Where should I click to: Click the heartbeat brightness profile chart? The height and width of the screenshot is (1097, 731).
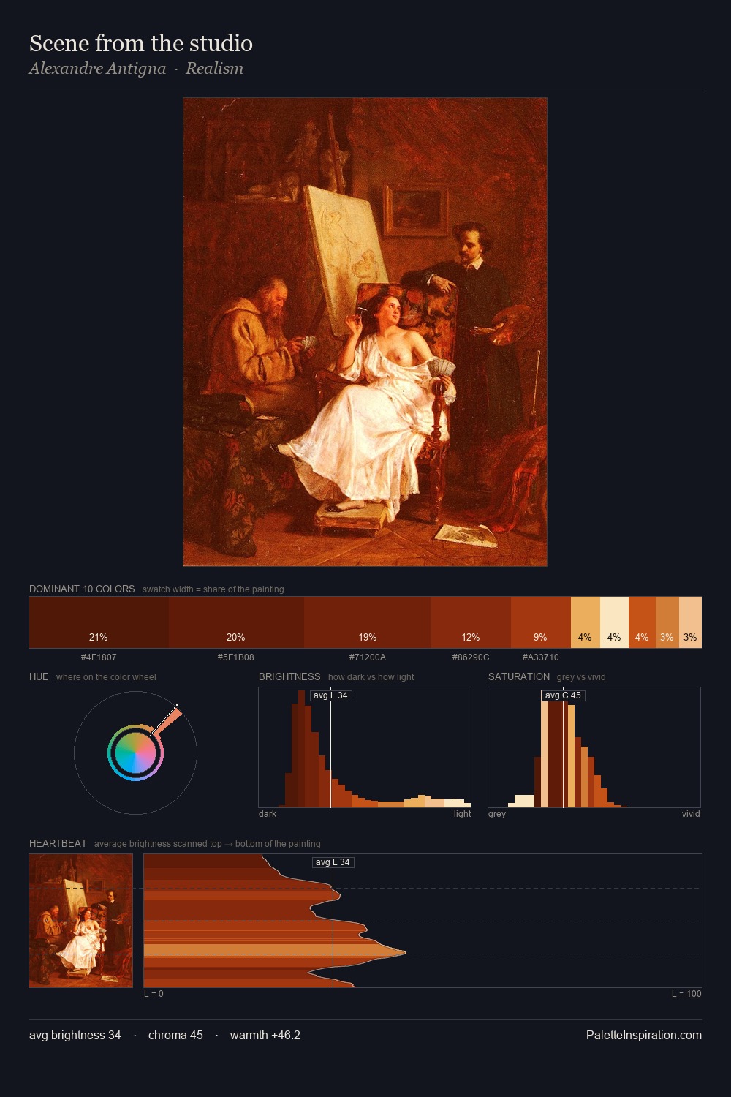pos(423,921)
